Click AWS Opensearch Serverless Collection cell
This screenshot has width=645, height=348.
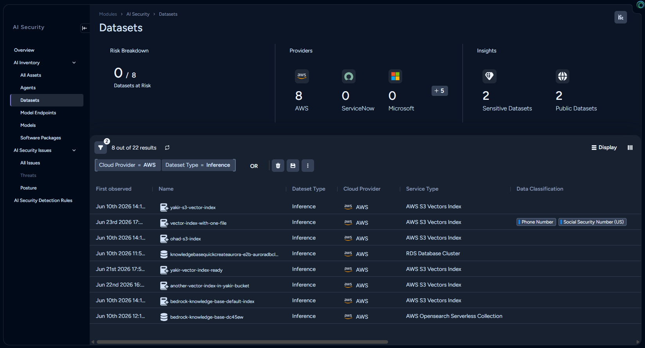point(454,316)
